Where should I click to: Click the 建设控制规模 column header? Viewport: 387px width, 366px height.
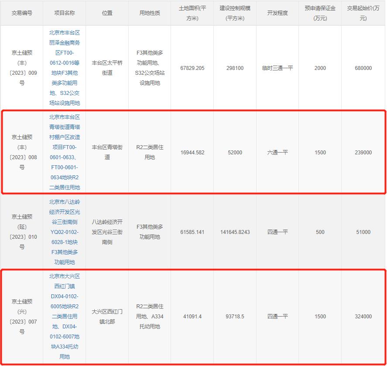pyautogui.click(x=235, y=13)
